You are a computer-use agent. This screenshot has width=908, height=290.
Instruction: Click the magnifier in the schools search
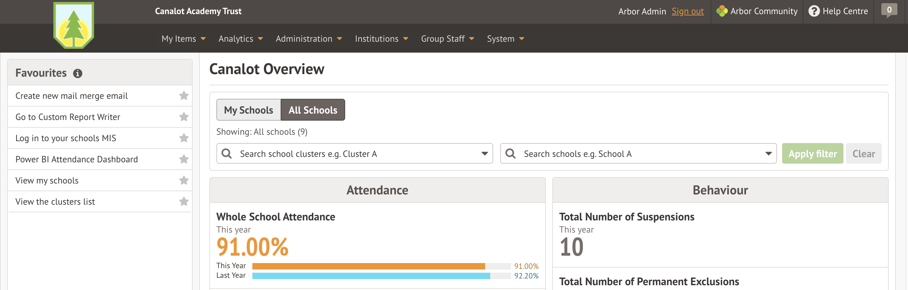tap(511, 153)
